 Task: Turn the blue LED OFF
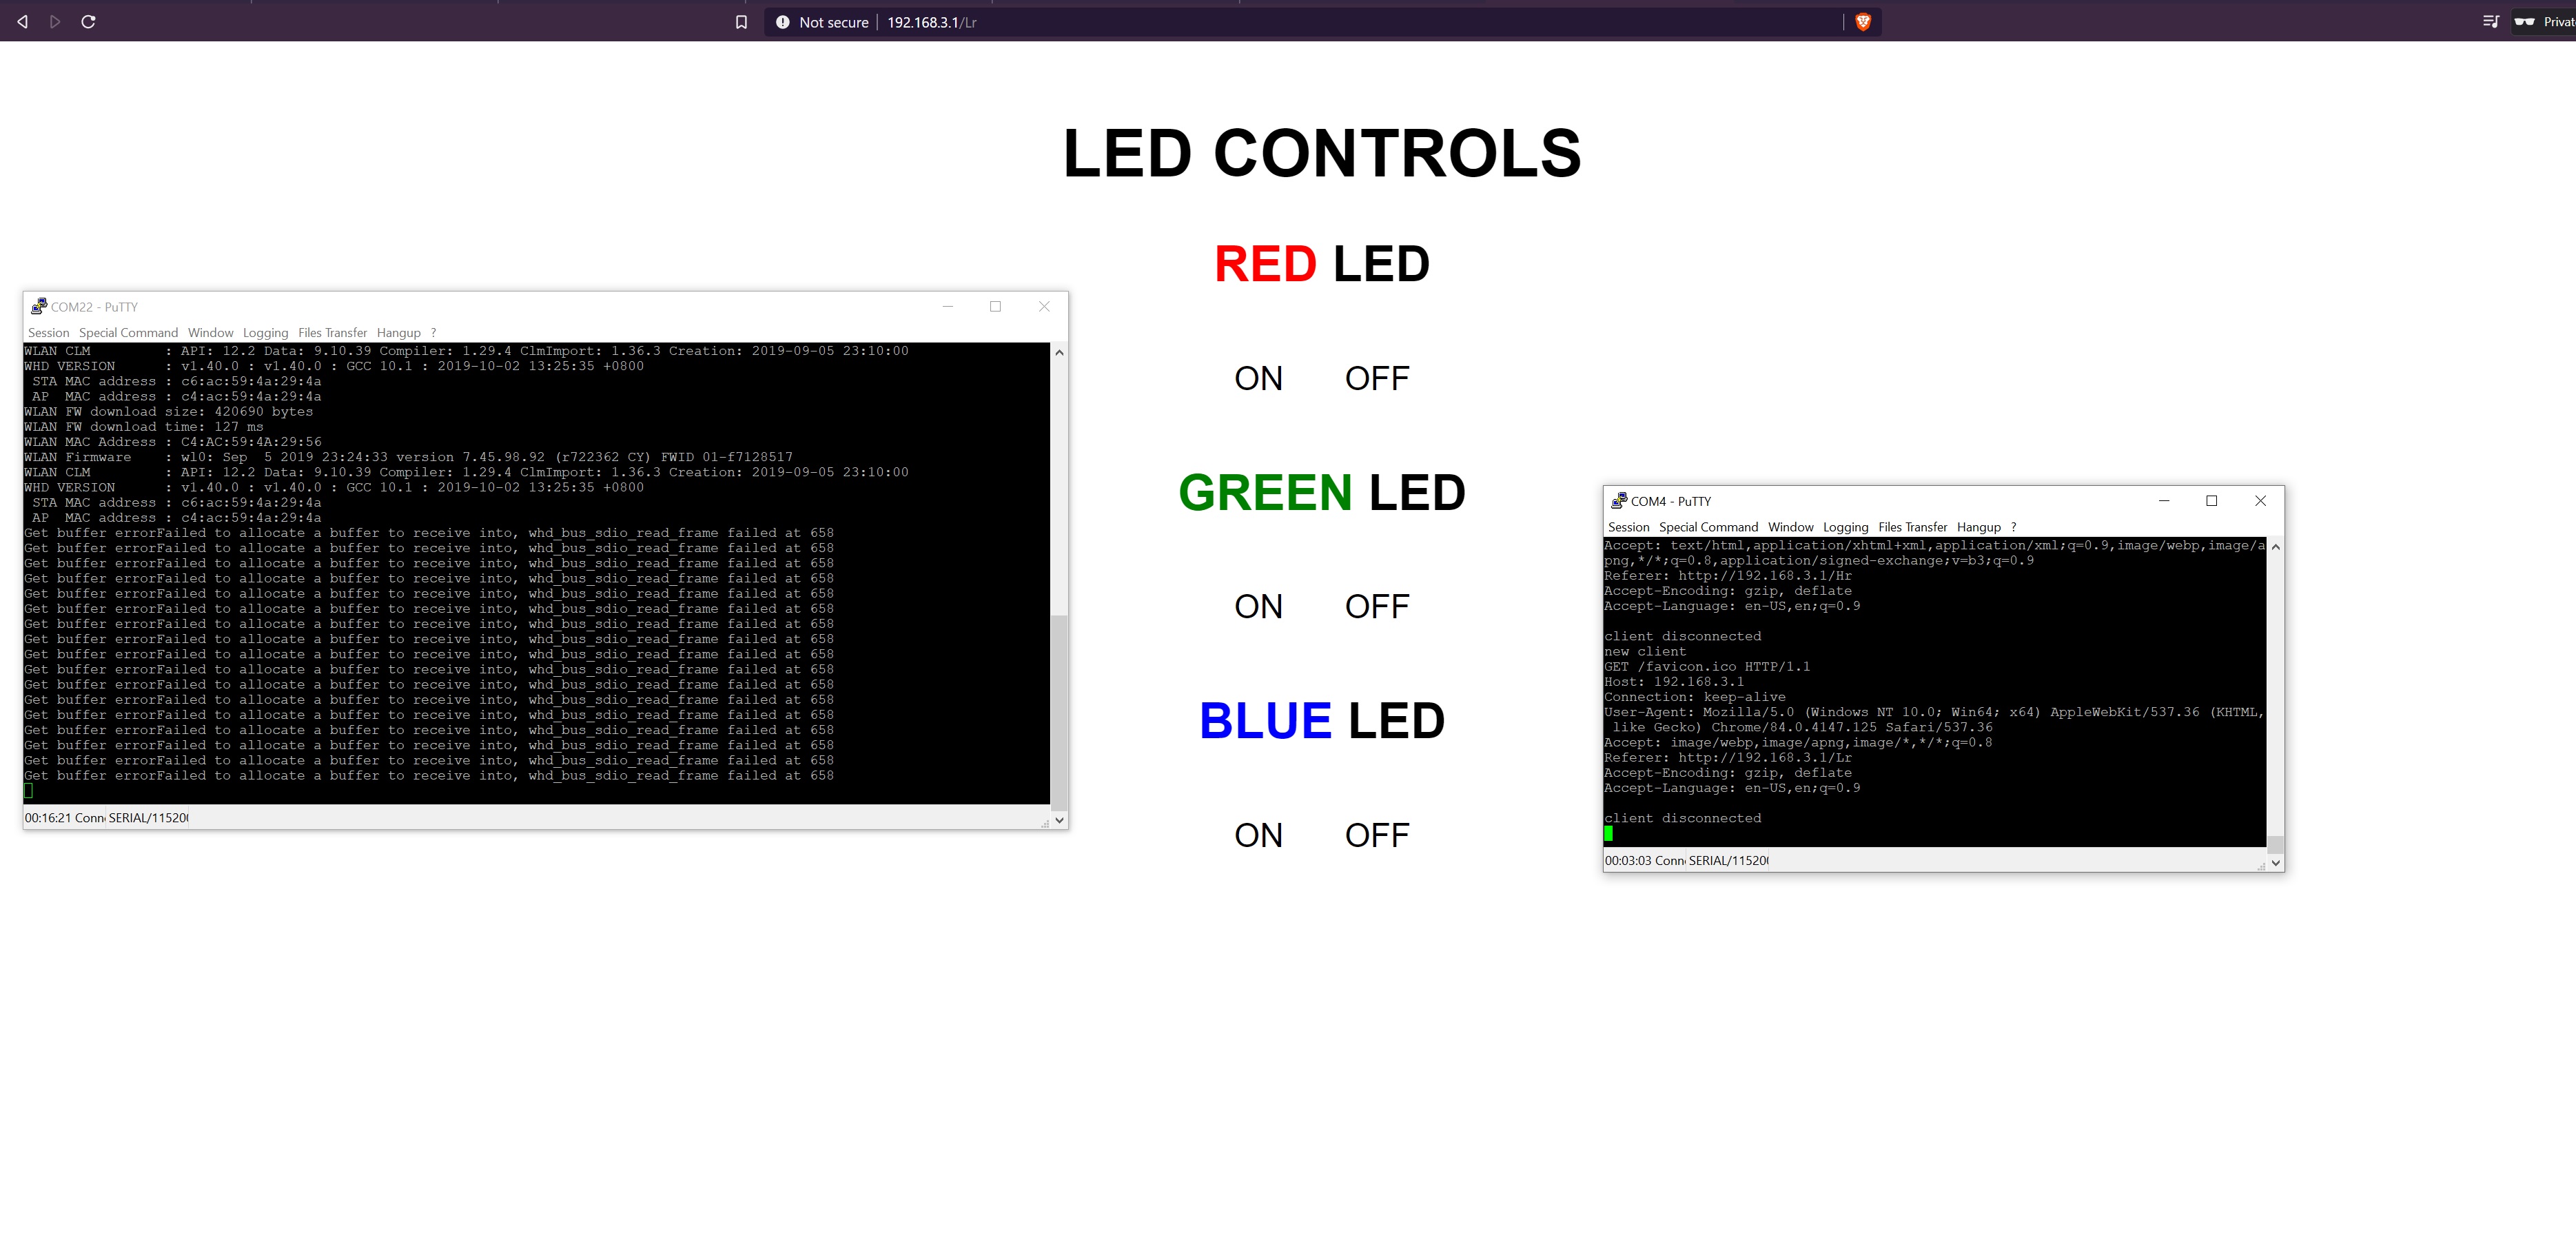pyautogui.click(x=1376, y=835)
